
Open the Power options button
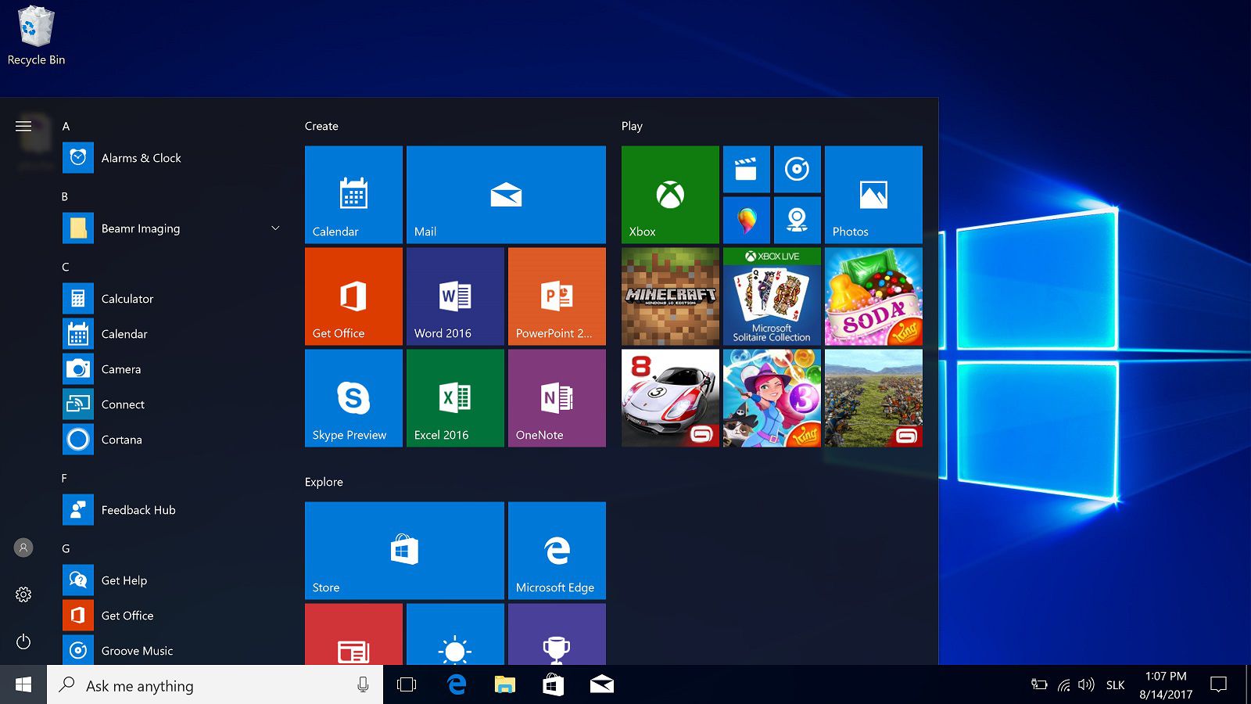coord(23,641)
